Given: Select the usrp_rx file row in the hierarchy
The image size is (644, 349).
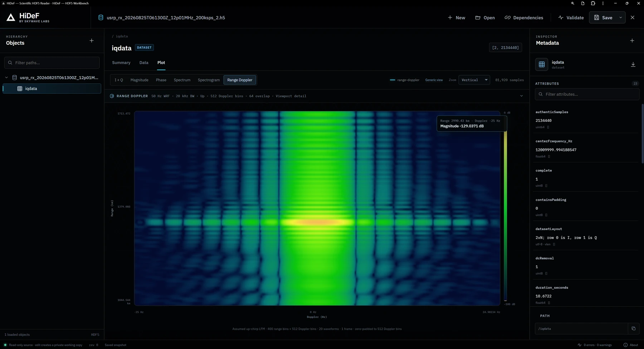Looking at the screenshot, I should tap(52, 78).
